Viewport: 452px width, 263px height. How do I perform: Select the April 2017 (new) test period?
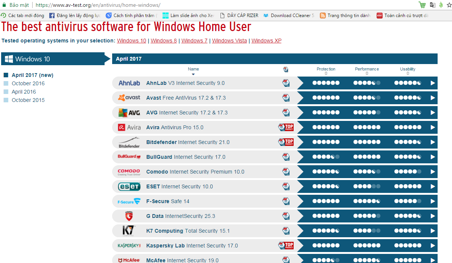point(32,75)
